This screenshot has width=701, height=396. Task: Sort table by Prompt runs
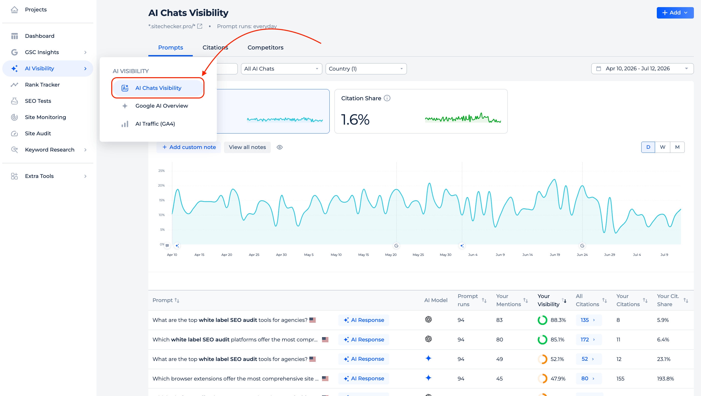(x=484, y=300)
